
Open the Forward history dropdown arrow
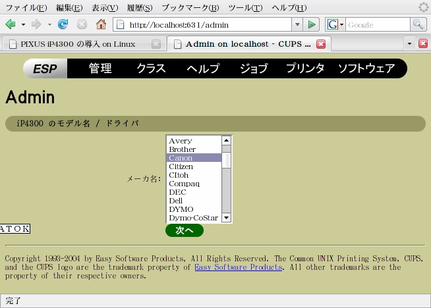tap(49, 25)
